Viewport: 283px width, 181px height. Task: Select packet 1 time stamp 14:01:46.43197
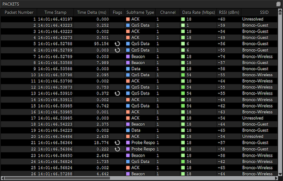coord(55,19)
